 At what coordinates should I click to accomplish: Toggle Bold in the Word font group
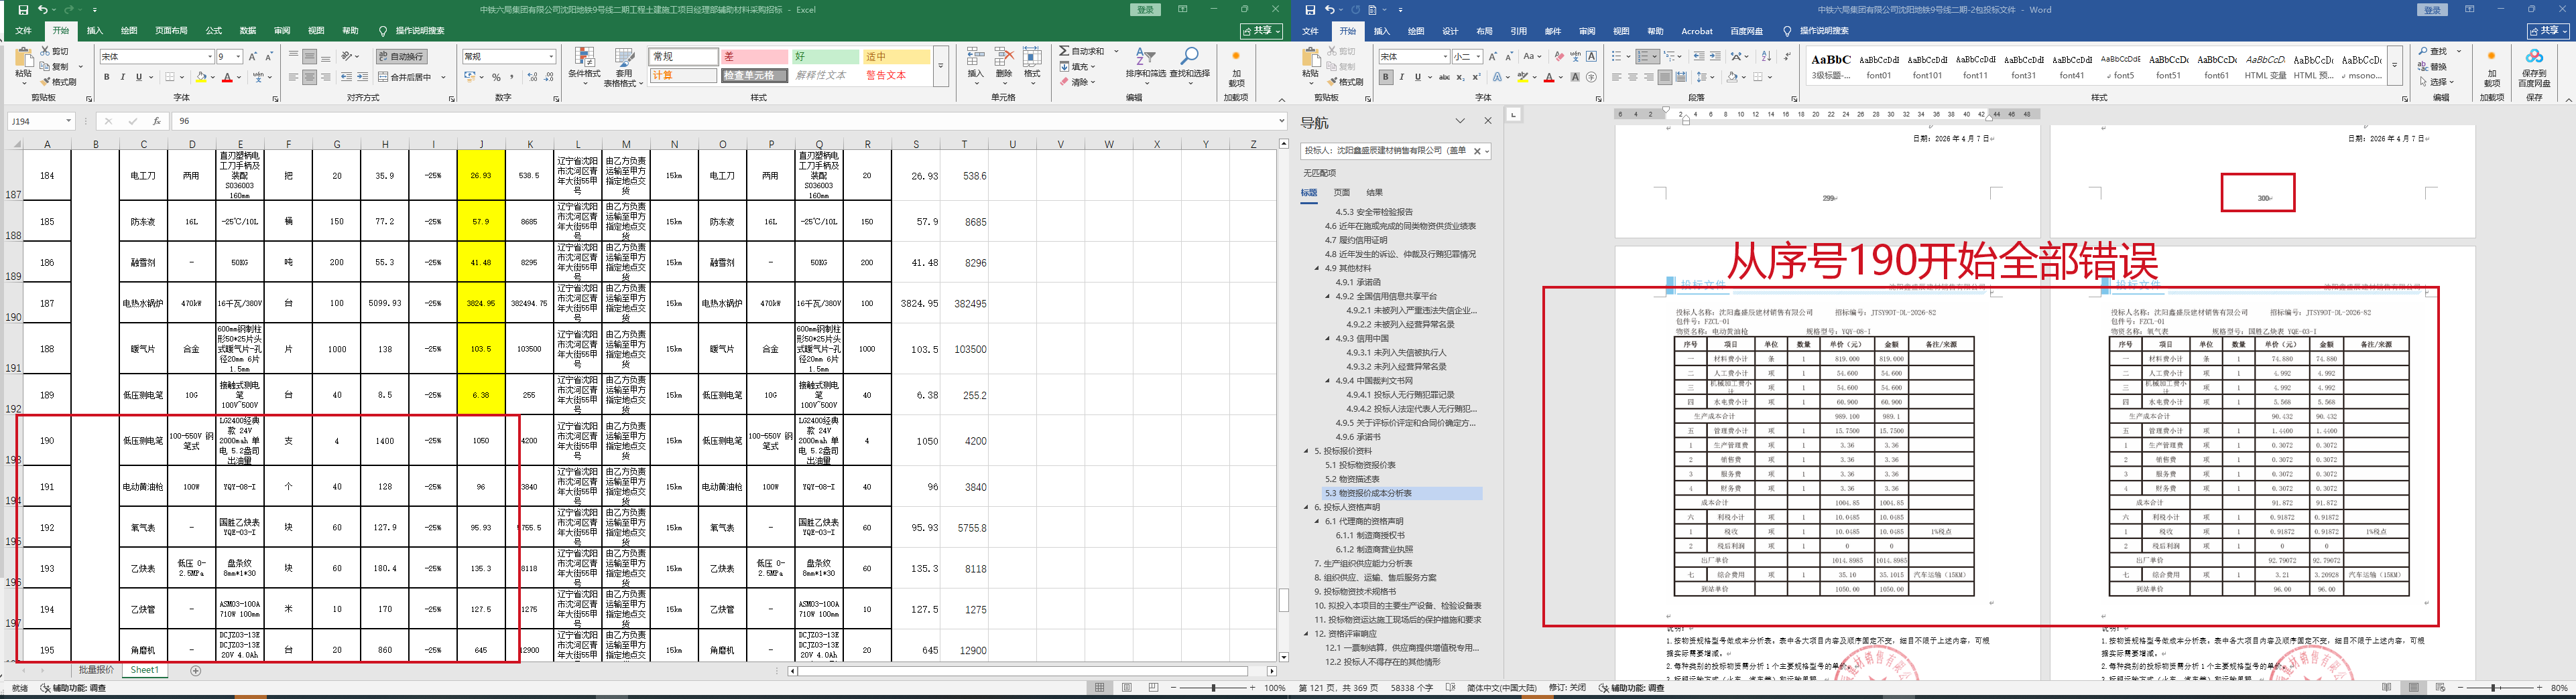[x=1385, y=77]
